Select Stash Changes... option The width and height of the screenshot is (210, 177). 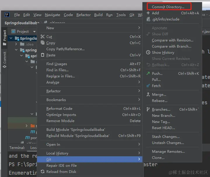[166, 136]
